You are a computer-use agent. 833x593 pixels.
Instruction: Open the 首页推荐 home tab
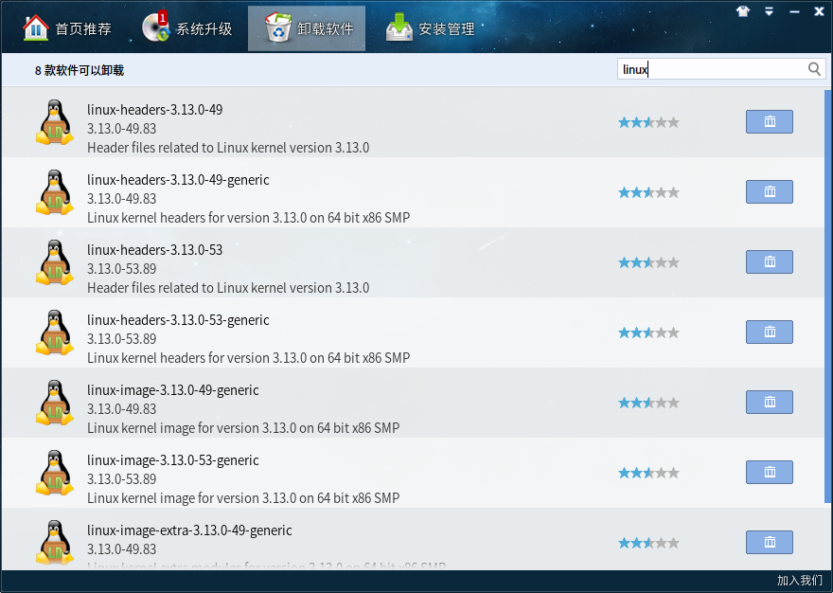pyautogui.click(x=67, y=28)
